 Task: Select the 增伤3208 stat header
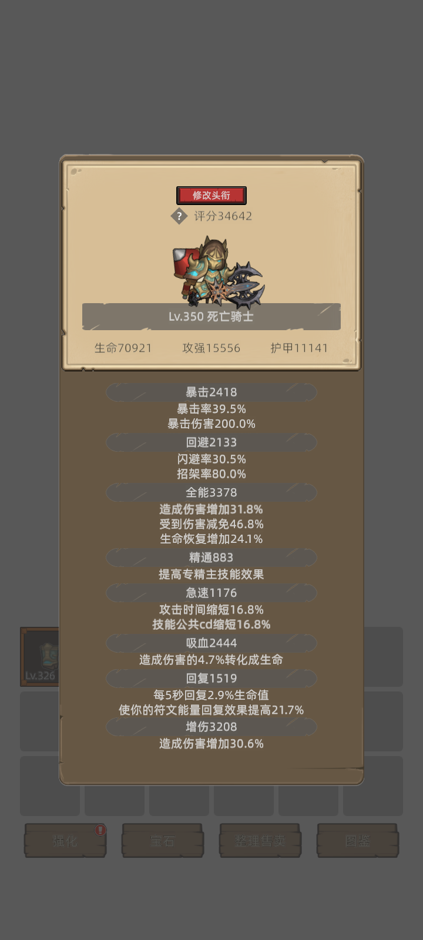(x=211, y=727)
